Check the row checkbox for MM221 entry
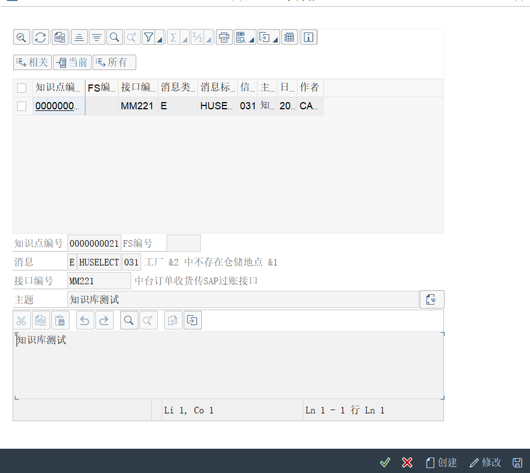Screen dimensions: 530x473 pos(22,106)
